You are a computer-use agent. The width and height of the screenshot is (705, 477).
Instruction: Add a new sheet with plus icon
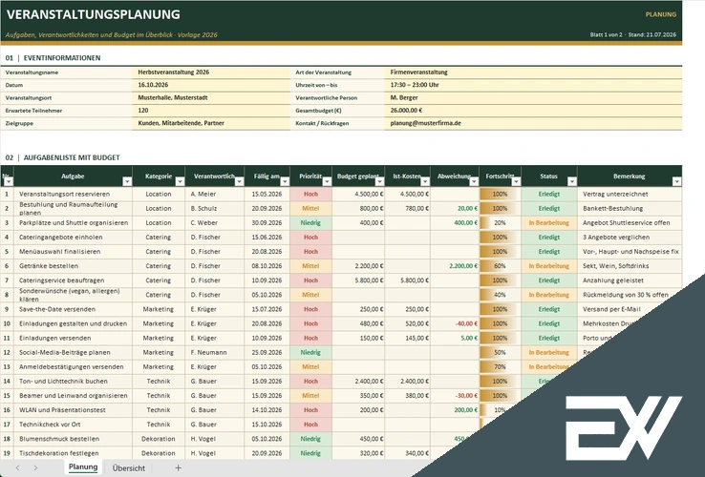[178, 468]
